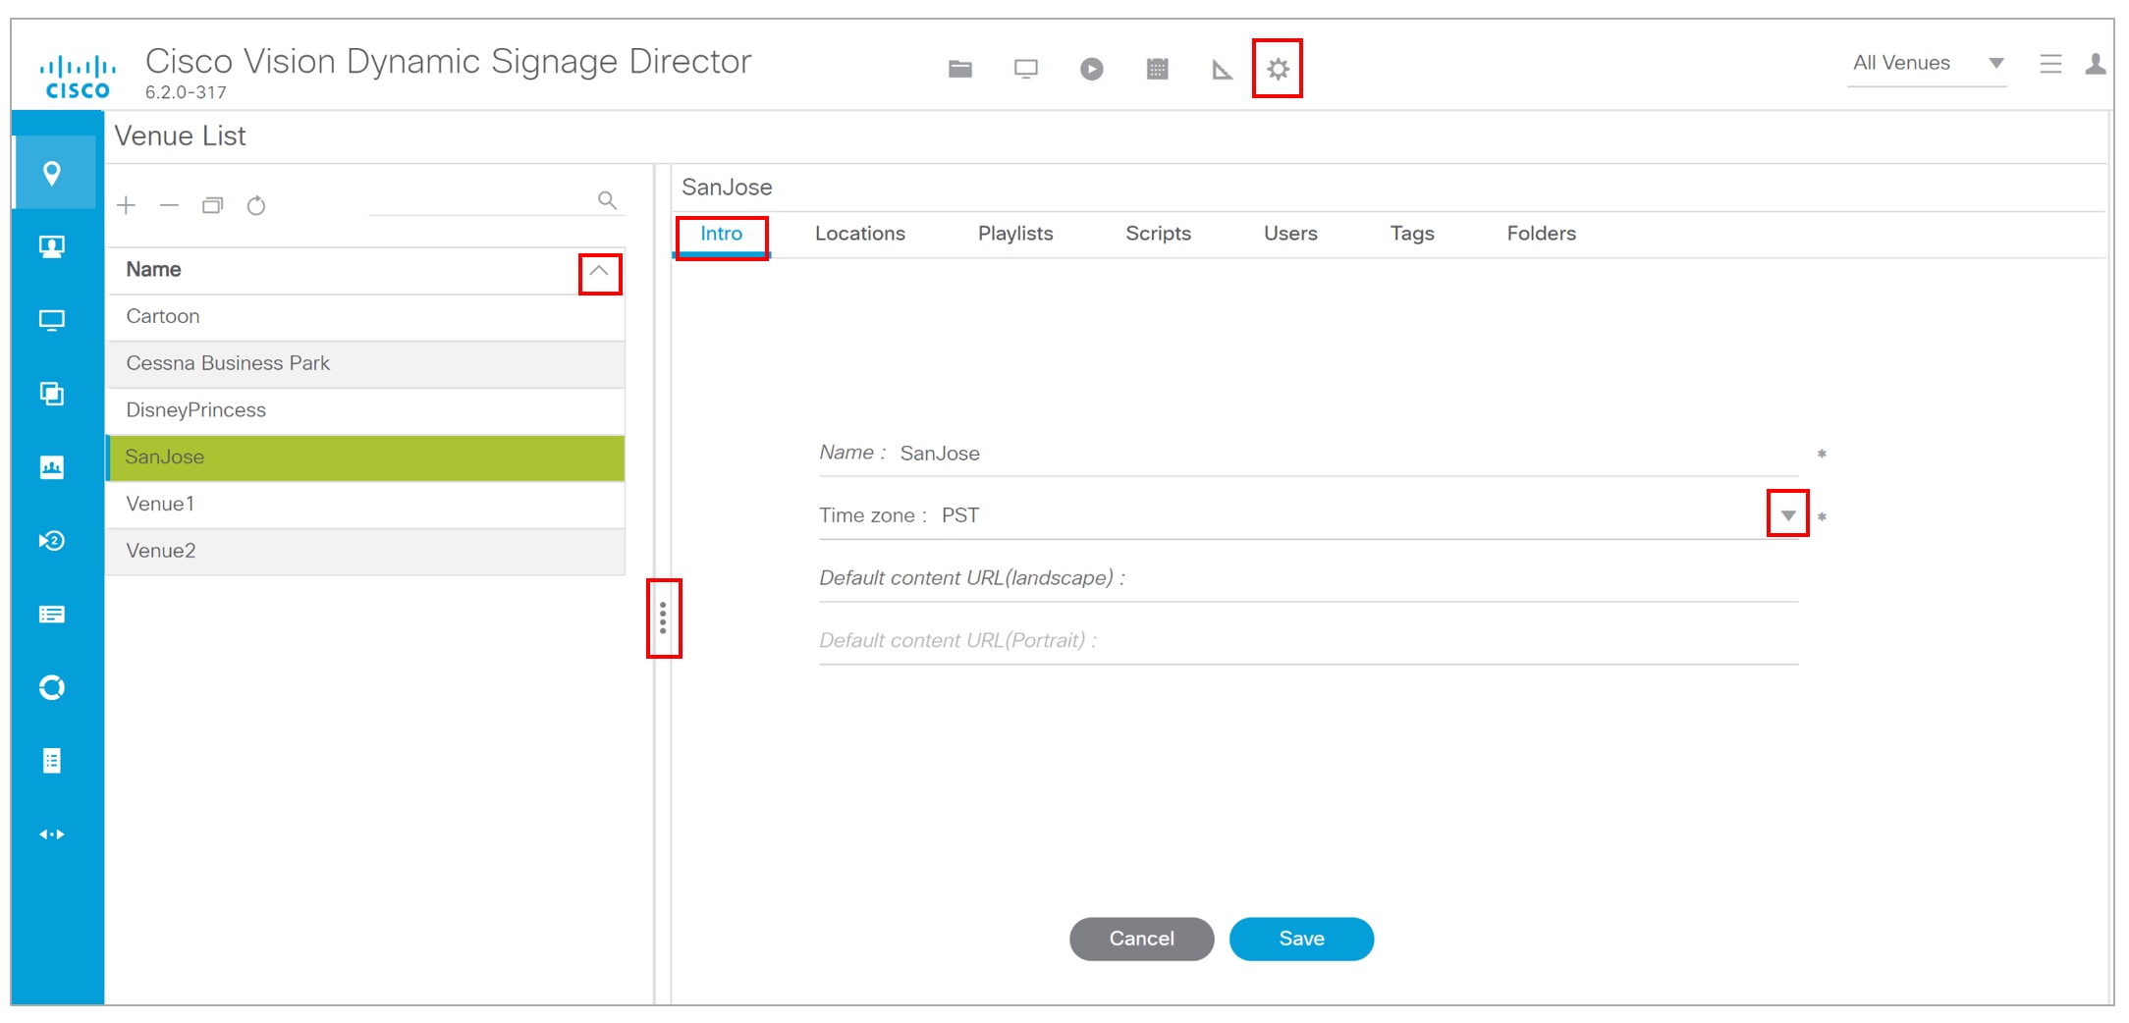Select the Venue1 row

tap(365, 504)
